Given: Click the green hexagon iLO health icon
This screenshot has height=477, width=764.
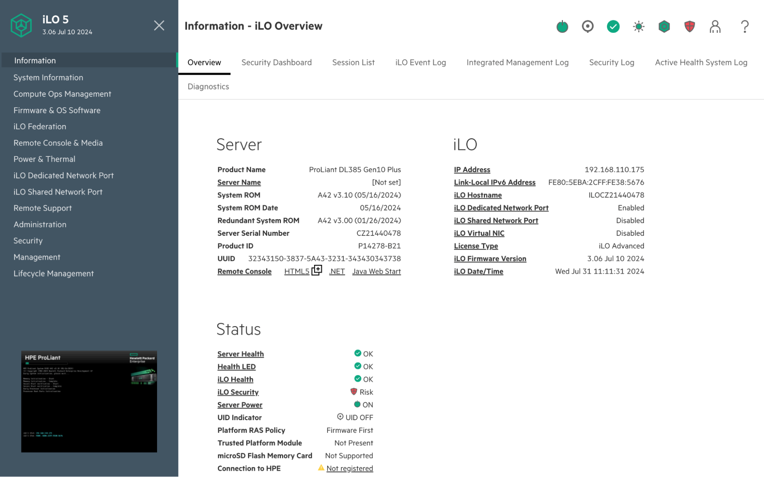Looking at the screenshot, I should [x=664, y=26].
